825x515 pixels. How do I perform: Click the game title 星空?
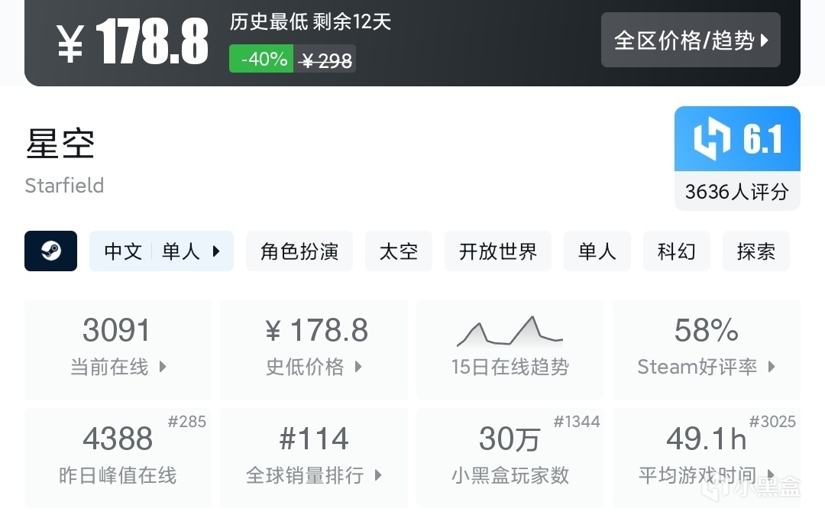60,144
